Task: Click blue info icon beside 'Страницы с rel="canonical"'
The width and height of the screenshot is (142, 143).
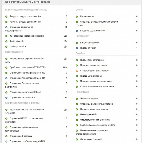Action: pyautogui.click(x=6, y=98)
